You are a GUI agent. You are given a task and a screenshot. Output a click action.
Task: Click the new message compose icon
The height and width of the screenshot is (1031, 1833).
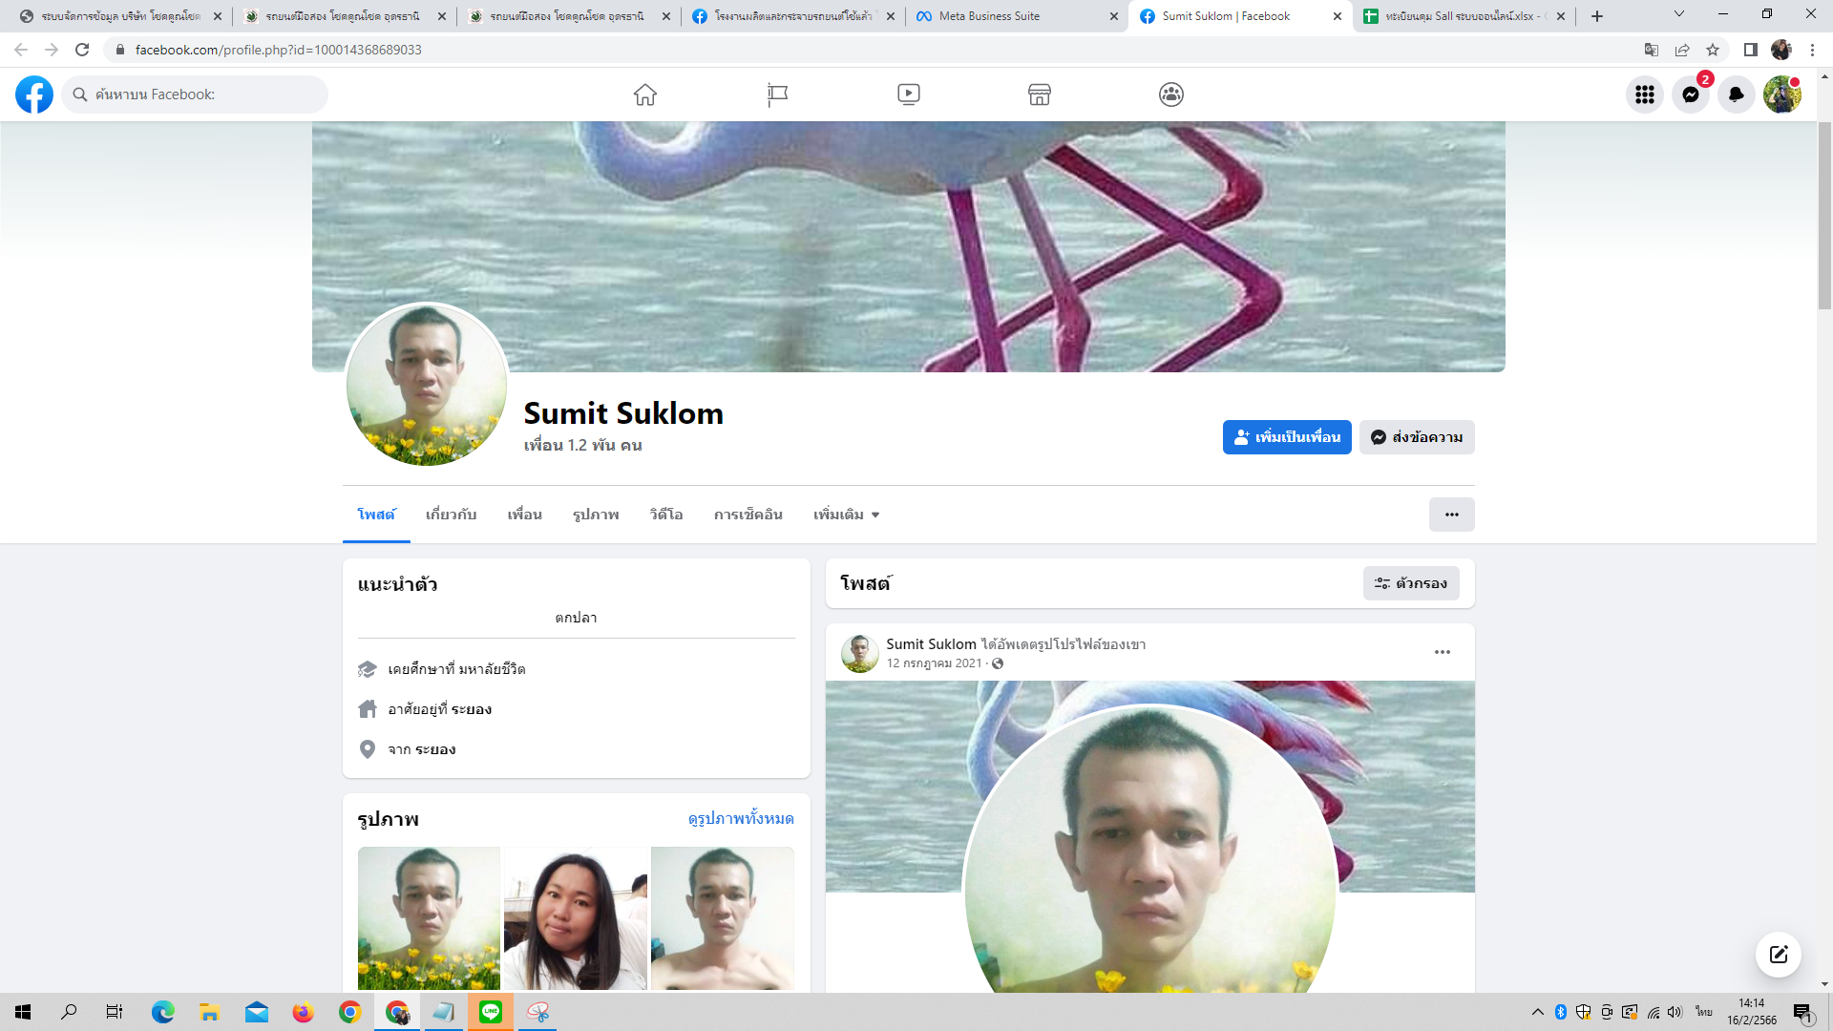coord(1778,955)
